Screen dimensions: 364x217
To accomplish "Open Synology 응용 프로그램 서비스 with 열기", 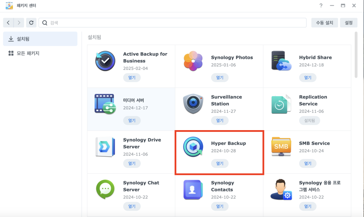I will [307, 206].
